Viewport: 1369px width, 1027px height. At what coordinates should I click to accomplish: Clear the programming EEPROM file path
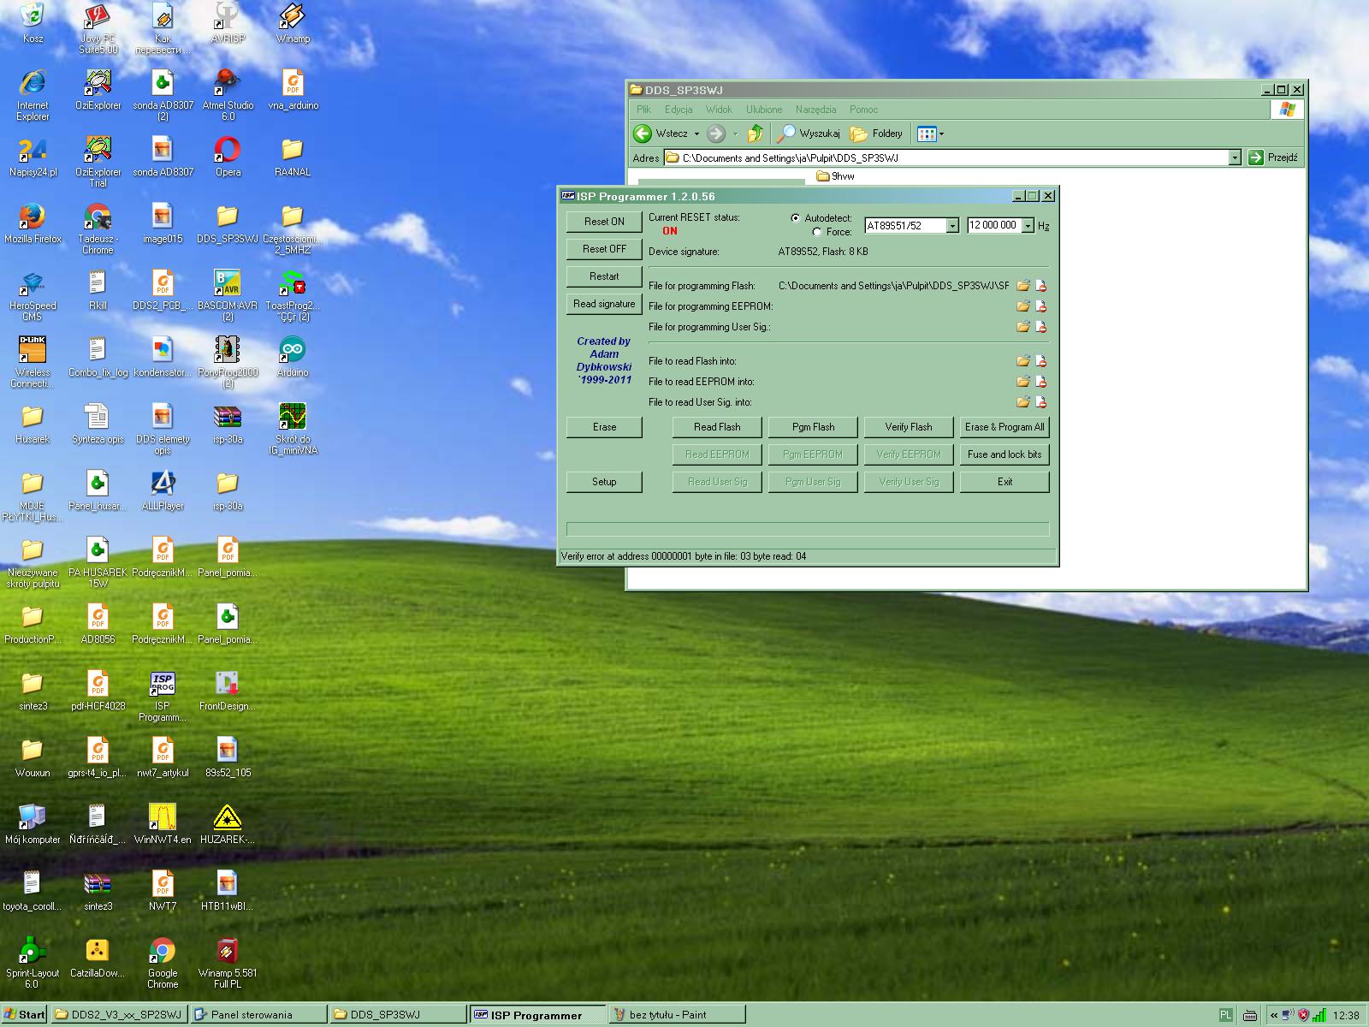(1041, 306)
